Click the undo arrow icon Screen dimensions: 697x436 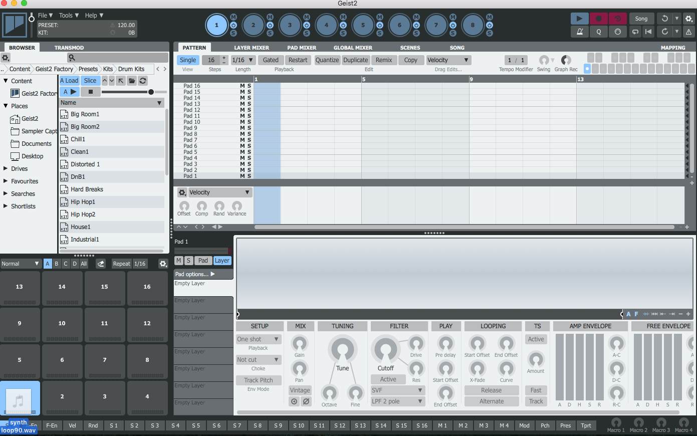[665, 19]
